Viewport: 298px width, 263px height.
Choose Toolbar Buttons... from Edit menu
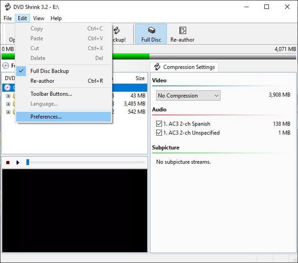tap(64, 94)
